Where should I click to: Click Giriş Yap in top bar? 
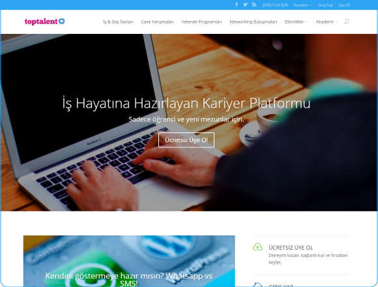325,5
